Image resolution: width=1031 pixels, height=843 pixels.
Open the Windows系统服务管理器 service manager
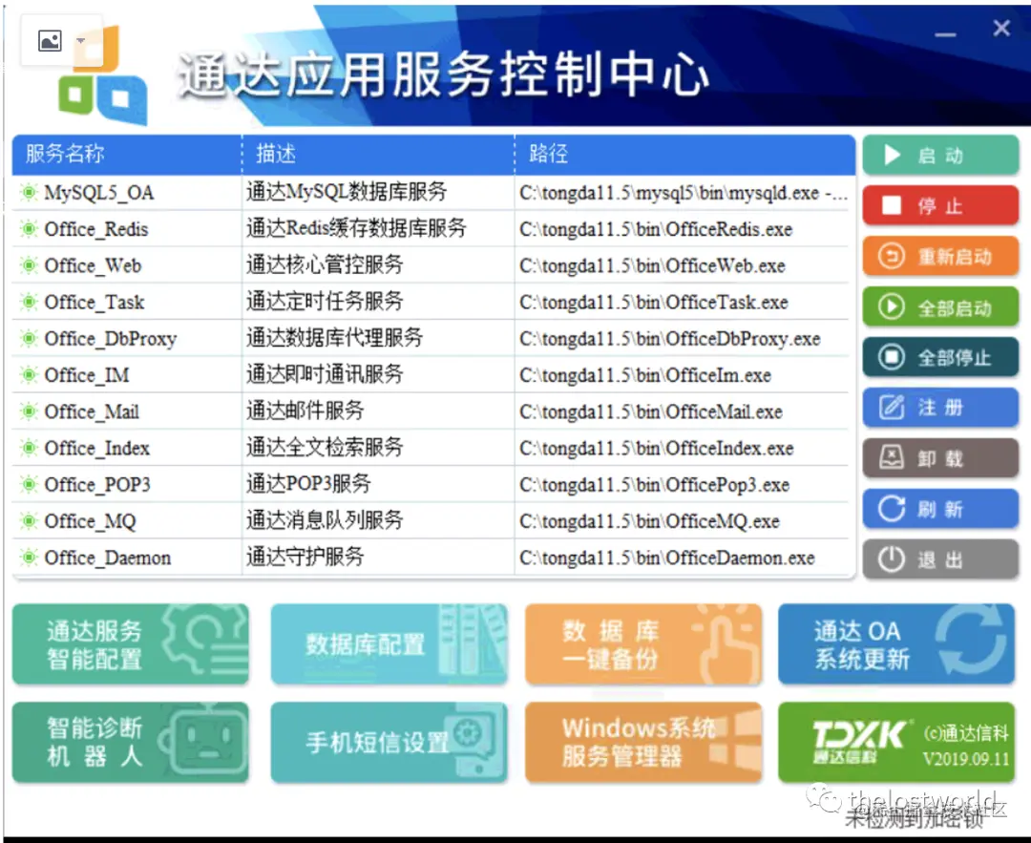click(x=642, y=742)
